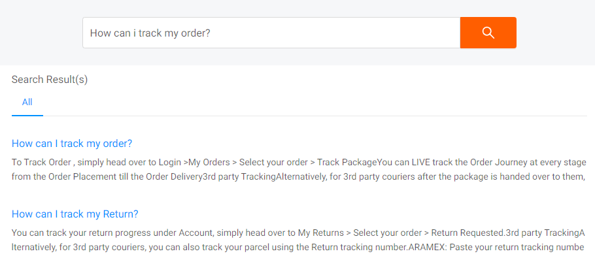Click the magnifying glass search icon
The height and width of the screenshot is (260, 595).
click(x=488, y=33)
